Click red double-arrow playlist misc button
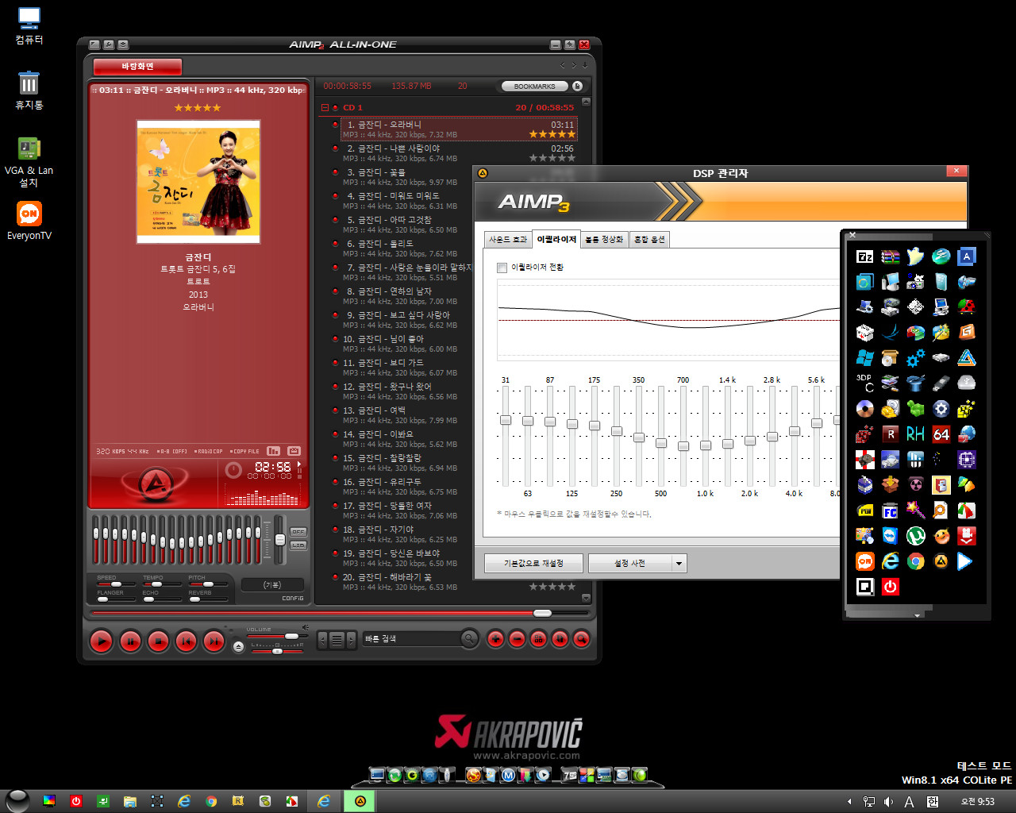1016x813 pixels. pyautogui.click(x=560, y=638)
